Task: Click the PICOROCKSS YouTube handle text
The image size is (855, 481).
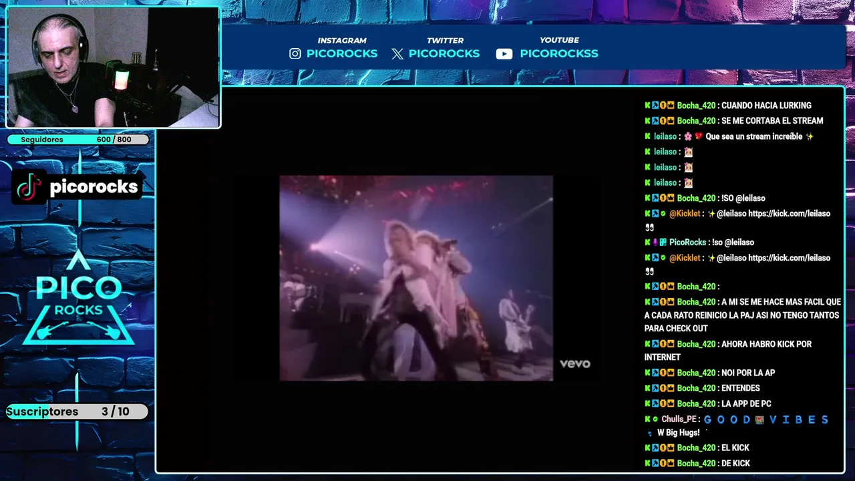Action: coord(559,53)
